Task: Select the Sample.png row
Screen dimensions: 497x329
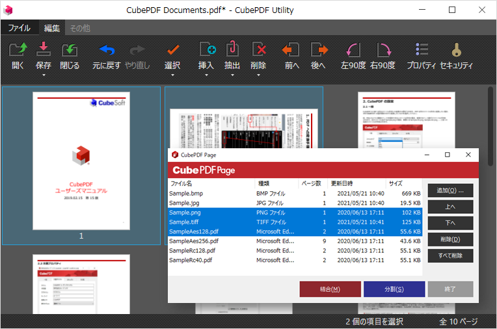Action: (x=295, y=213)
